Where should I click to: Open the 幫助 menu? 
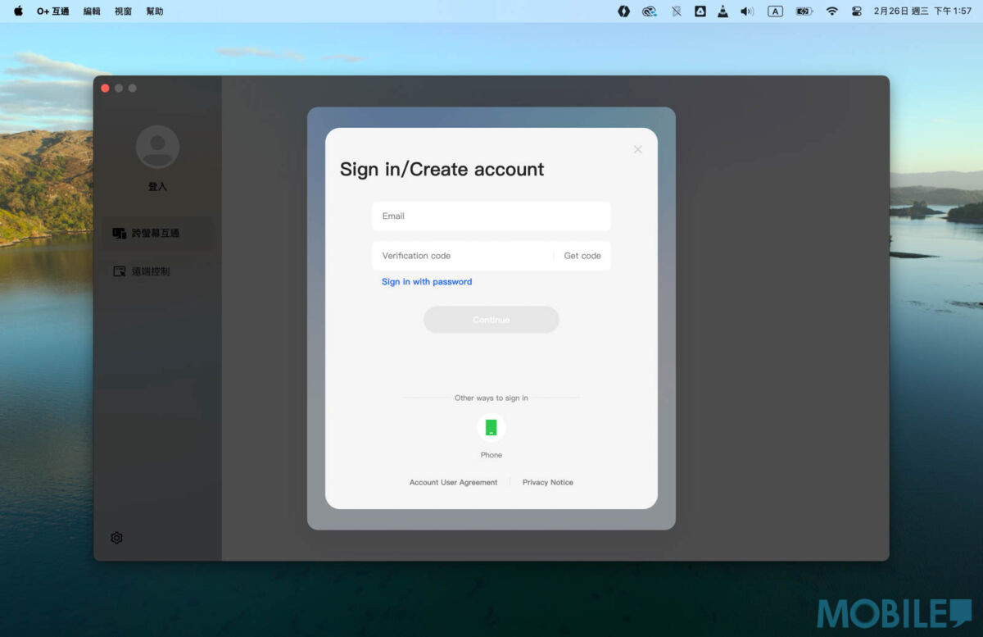click(154, 11)
